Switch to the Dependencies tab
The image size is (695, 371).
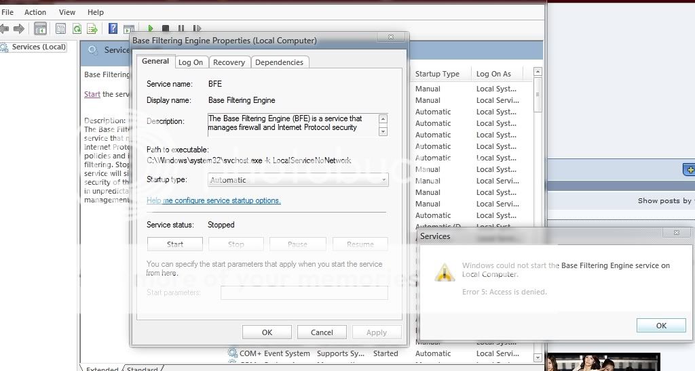point(279,62)
